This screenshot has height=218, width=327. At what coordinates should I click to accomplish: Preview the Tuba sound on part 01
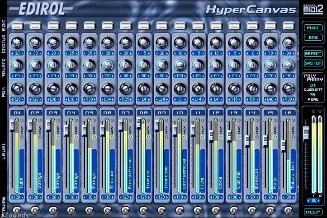[17, 210]
